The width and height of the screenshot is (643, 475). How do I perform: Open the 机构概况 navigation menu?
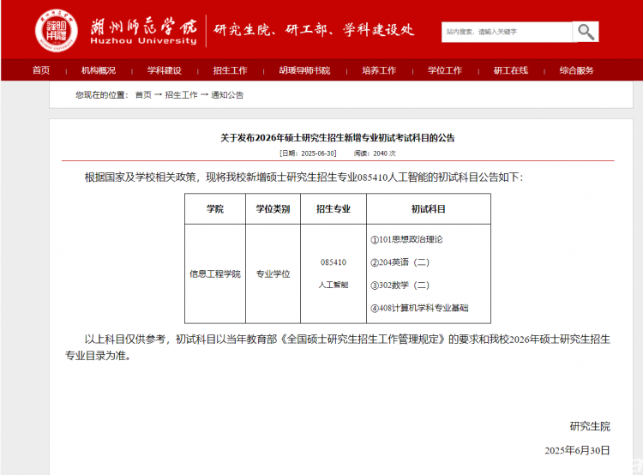99,70
